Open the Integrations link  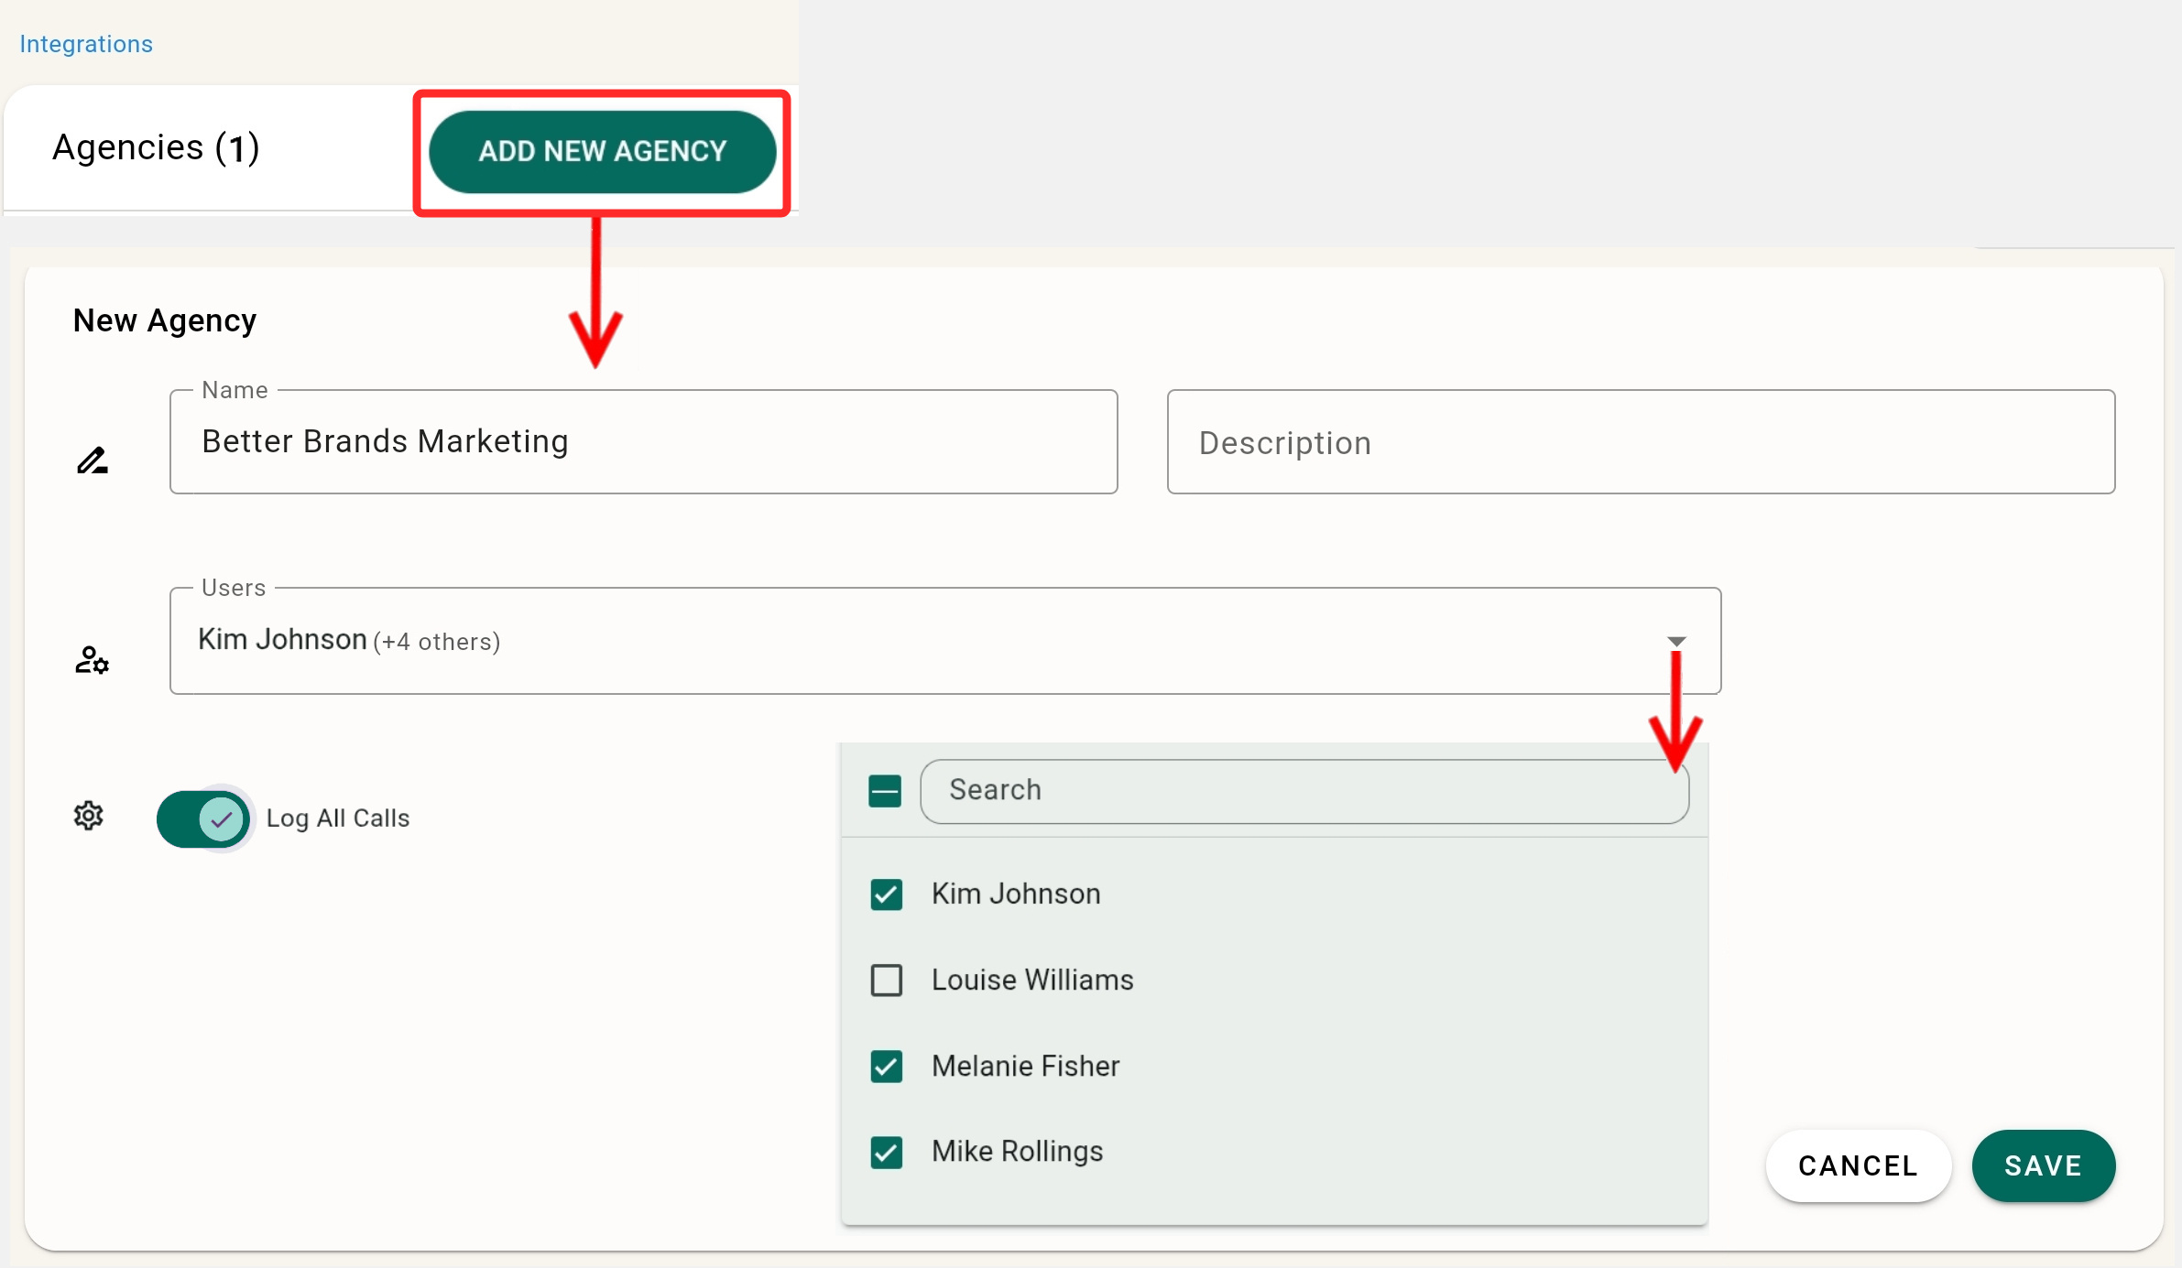coord(86,44)
